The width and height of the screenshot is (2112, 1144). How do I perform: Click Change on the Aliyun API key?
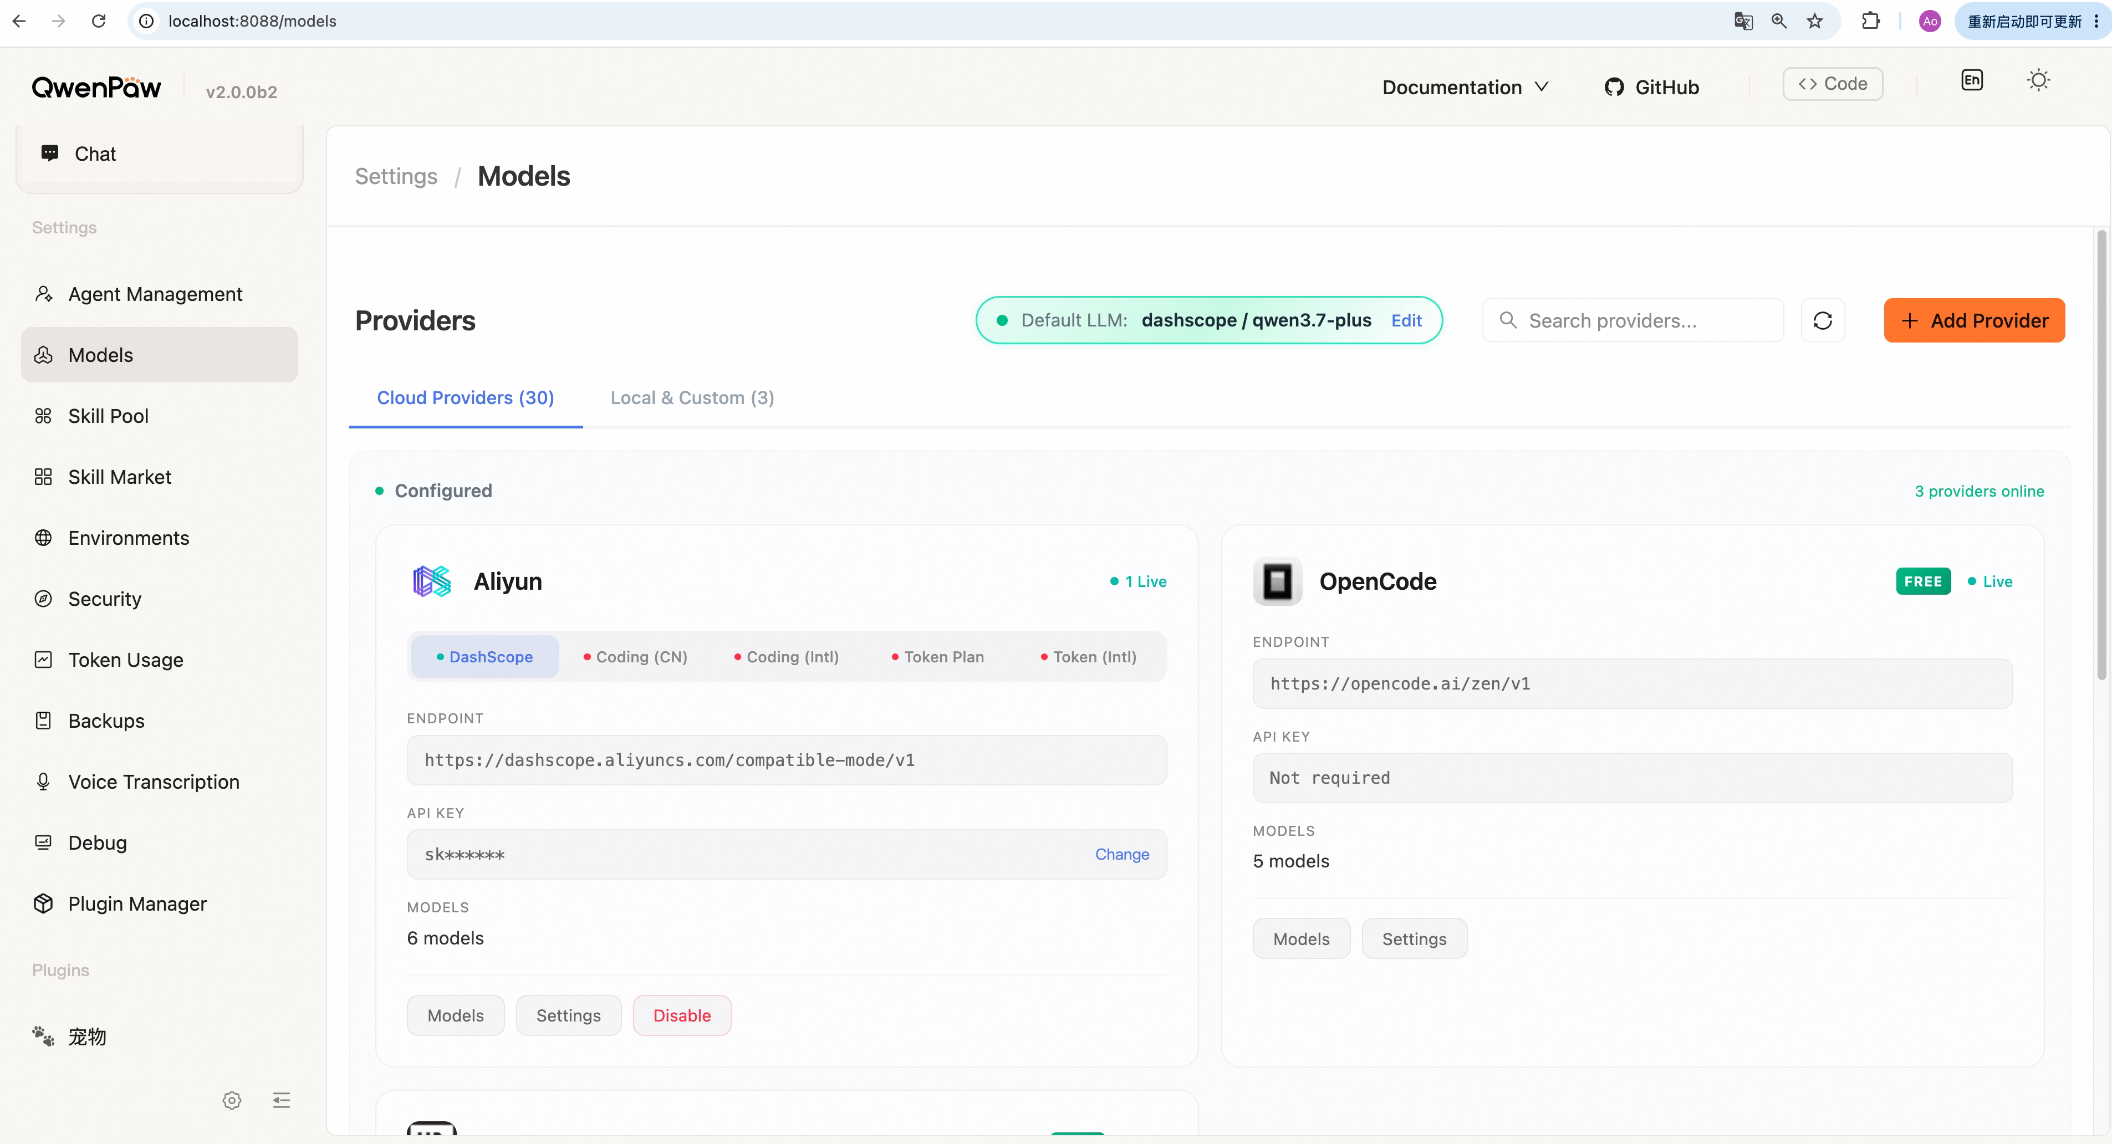pos(1121,855)
